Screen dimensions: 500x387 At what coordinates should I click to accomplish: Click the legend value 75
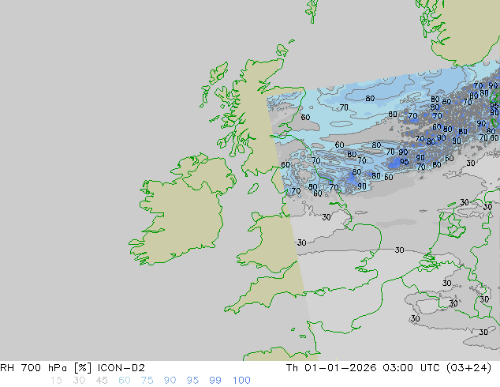(147, 381)
